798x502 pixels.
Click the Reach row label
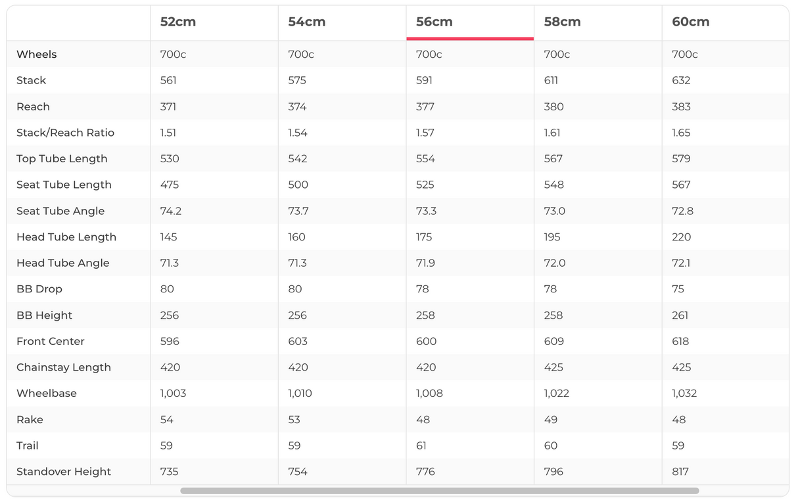[34, 106]
